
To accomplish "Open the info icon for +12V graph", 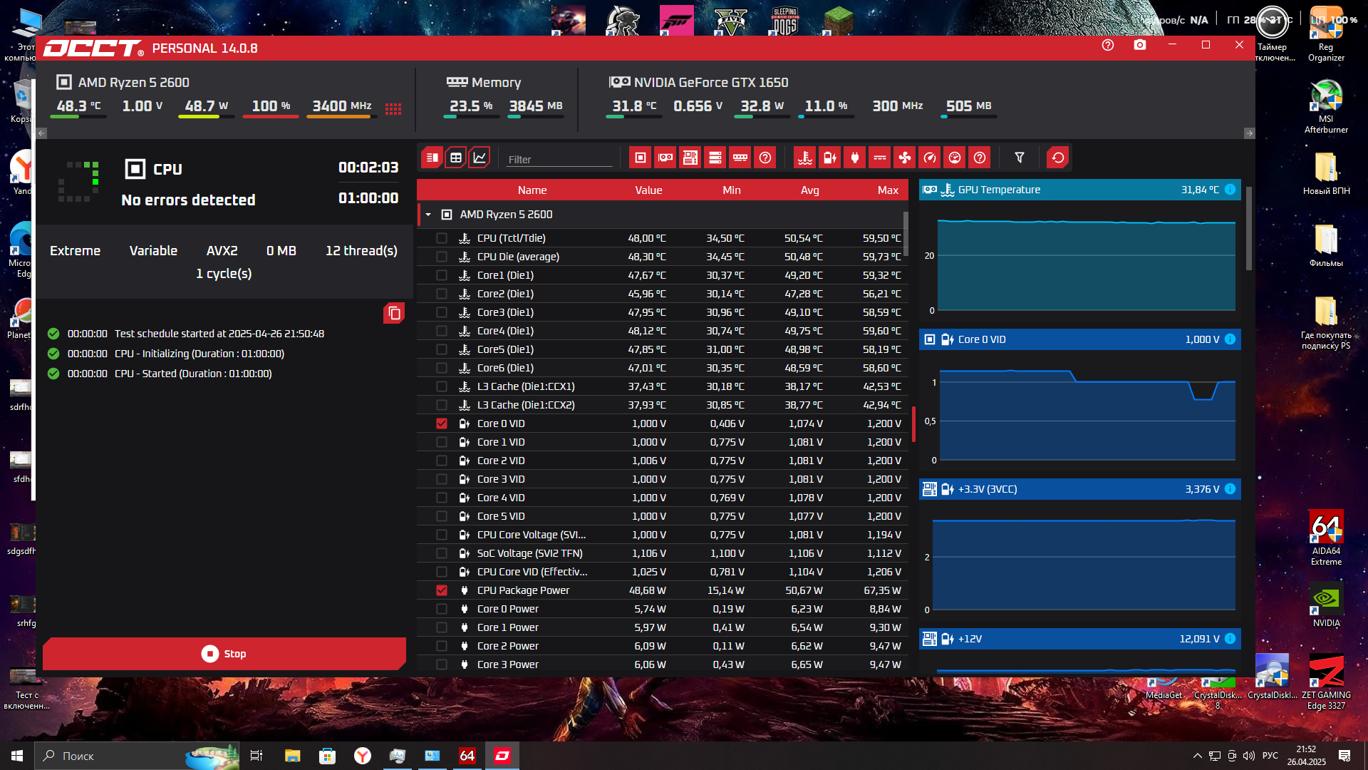I will coord(1230,639).
